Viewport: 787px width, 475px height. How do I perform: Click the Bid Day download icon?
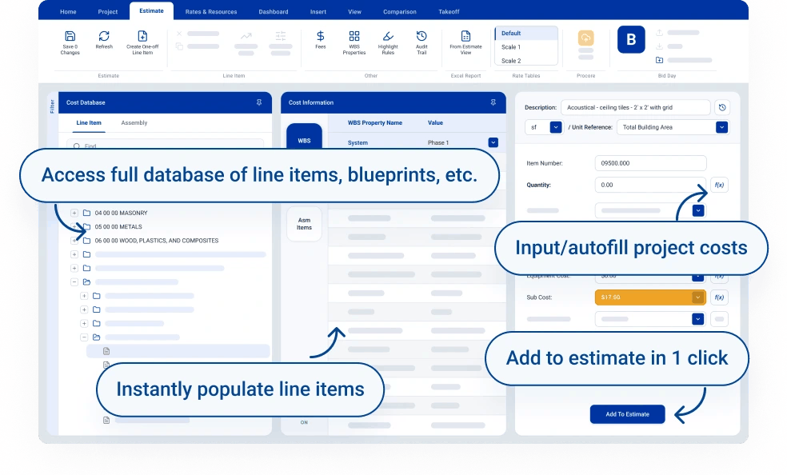click(660, 46)
